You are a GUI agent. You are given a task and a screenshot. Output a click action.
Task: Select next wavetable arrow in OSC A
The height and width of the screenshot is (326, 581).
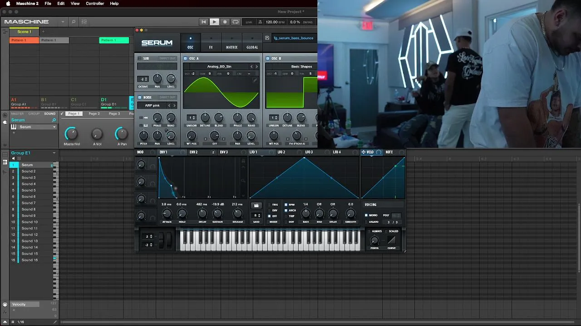coord(256,67)
